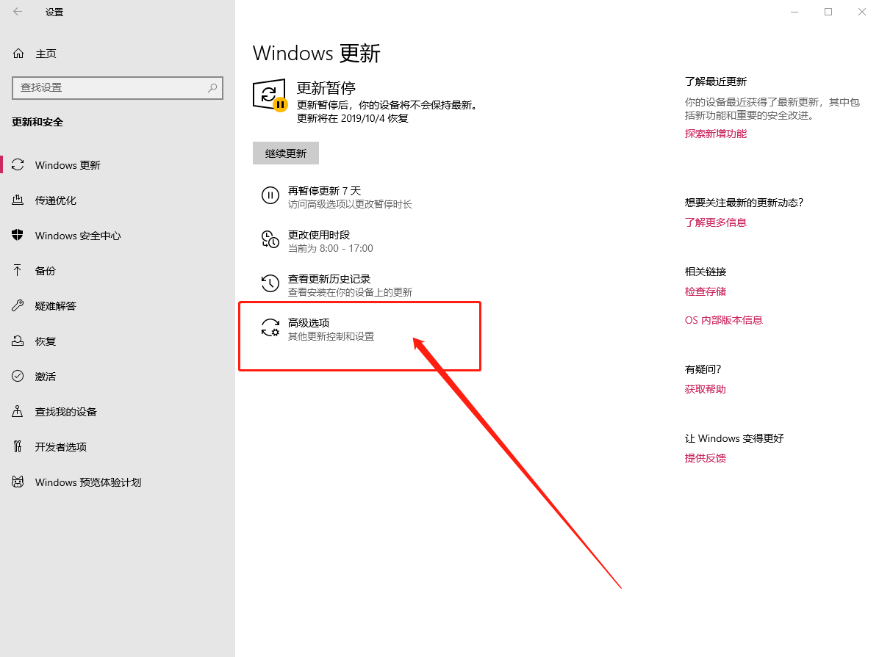
Task: Open 疑难解答 from the sidebar
Action: pos(53,305)
